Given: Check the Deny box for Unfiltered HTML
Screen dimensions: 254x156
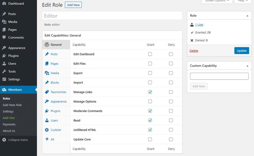Looking at the screenshot, I should tap(171, 130).
